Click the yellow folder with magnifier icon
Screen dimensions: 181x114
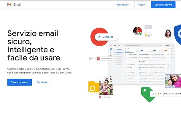(x=94, y=87)
